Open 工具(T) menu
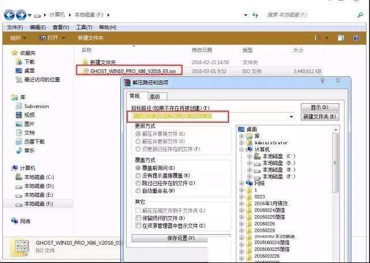The height and width of the screenshot is (263, 370). [84, 27]
